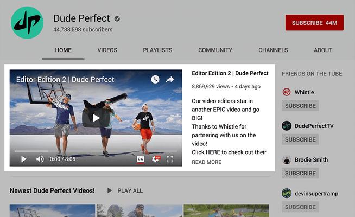Screen dimensions: 355x217
Task: Click the devinsupertramp channel name
Action: (x=316, y=194)
